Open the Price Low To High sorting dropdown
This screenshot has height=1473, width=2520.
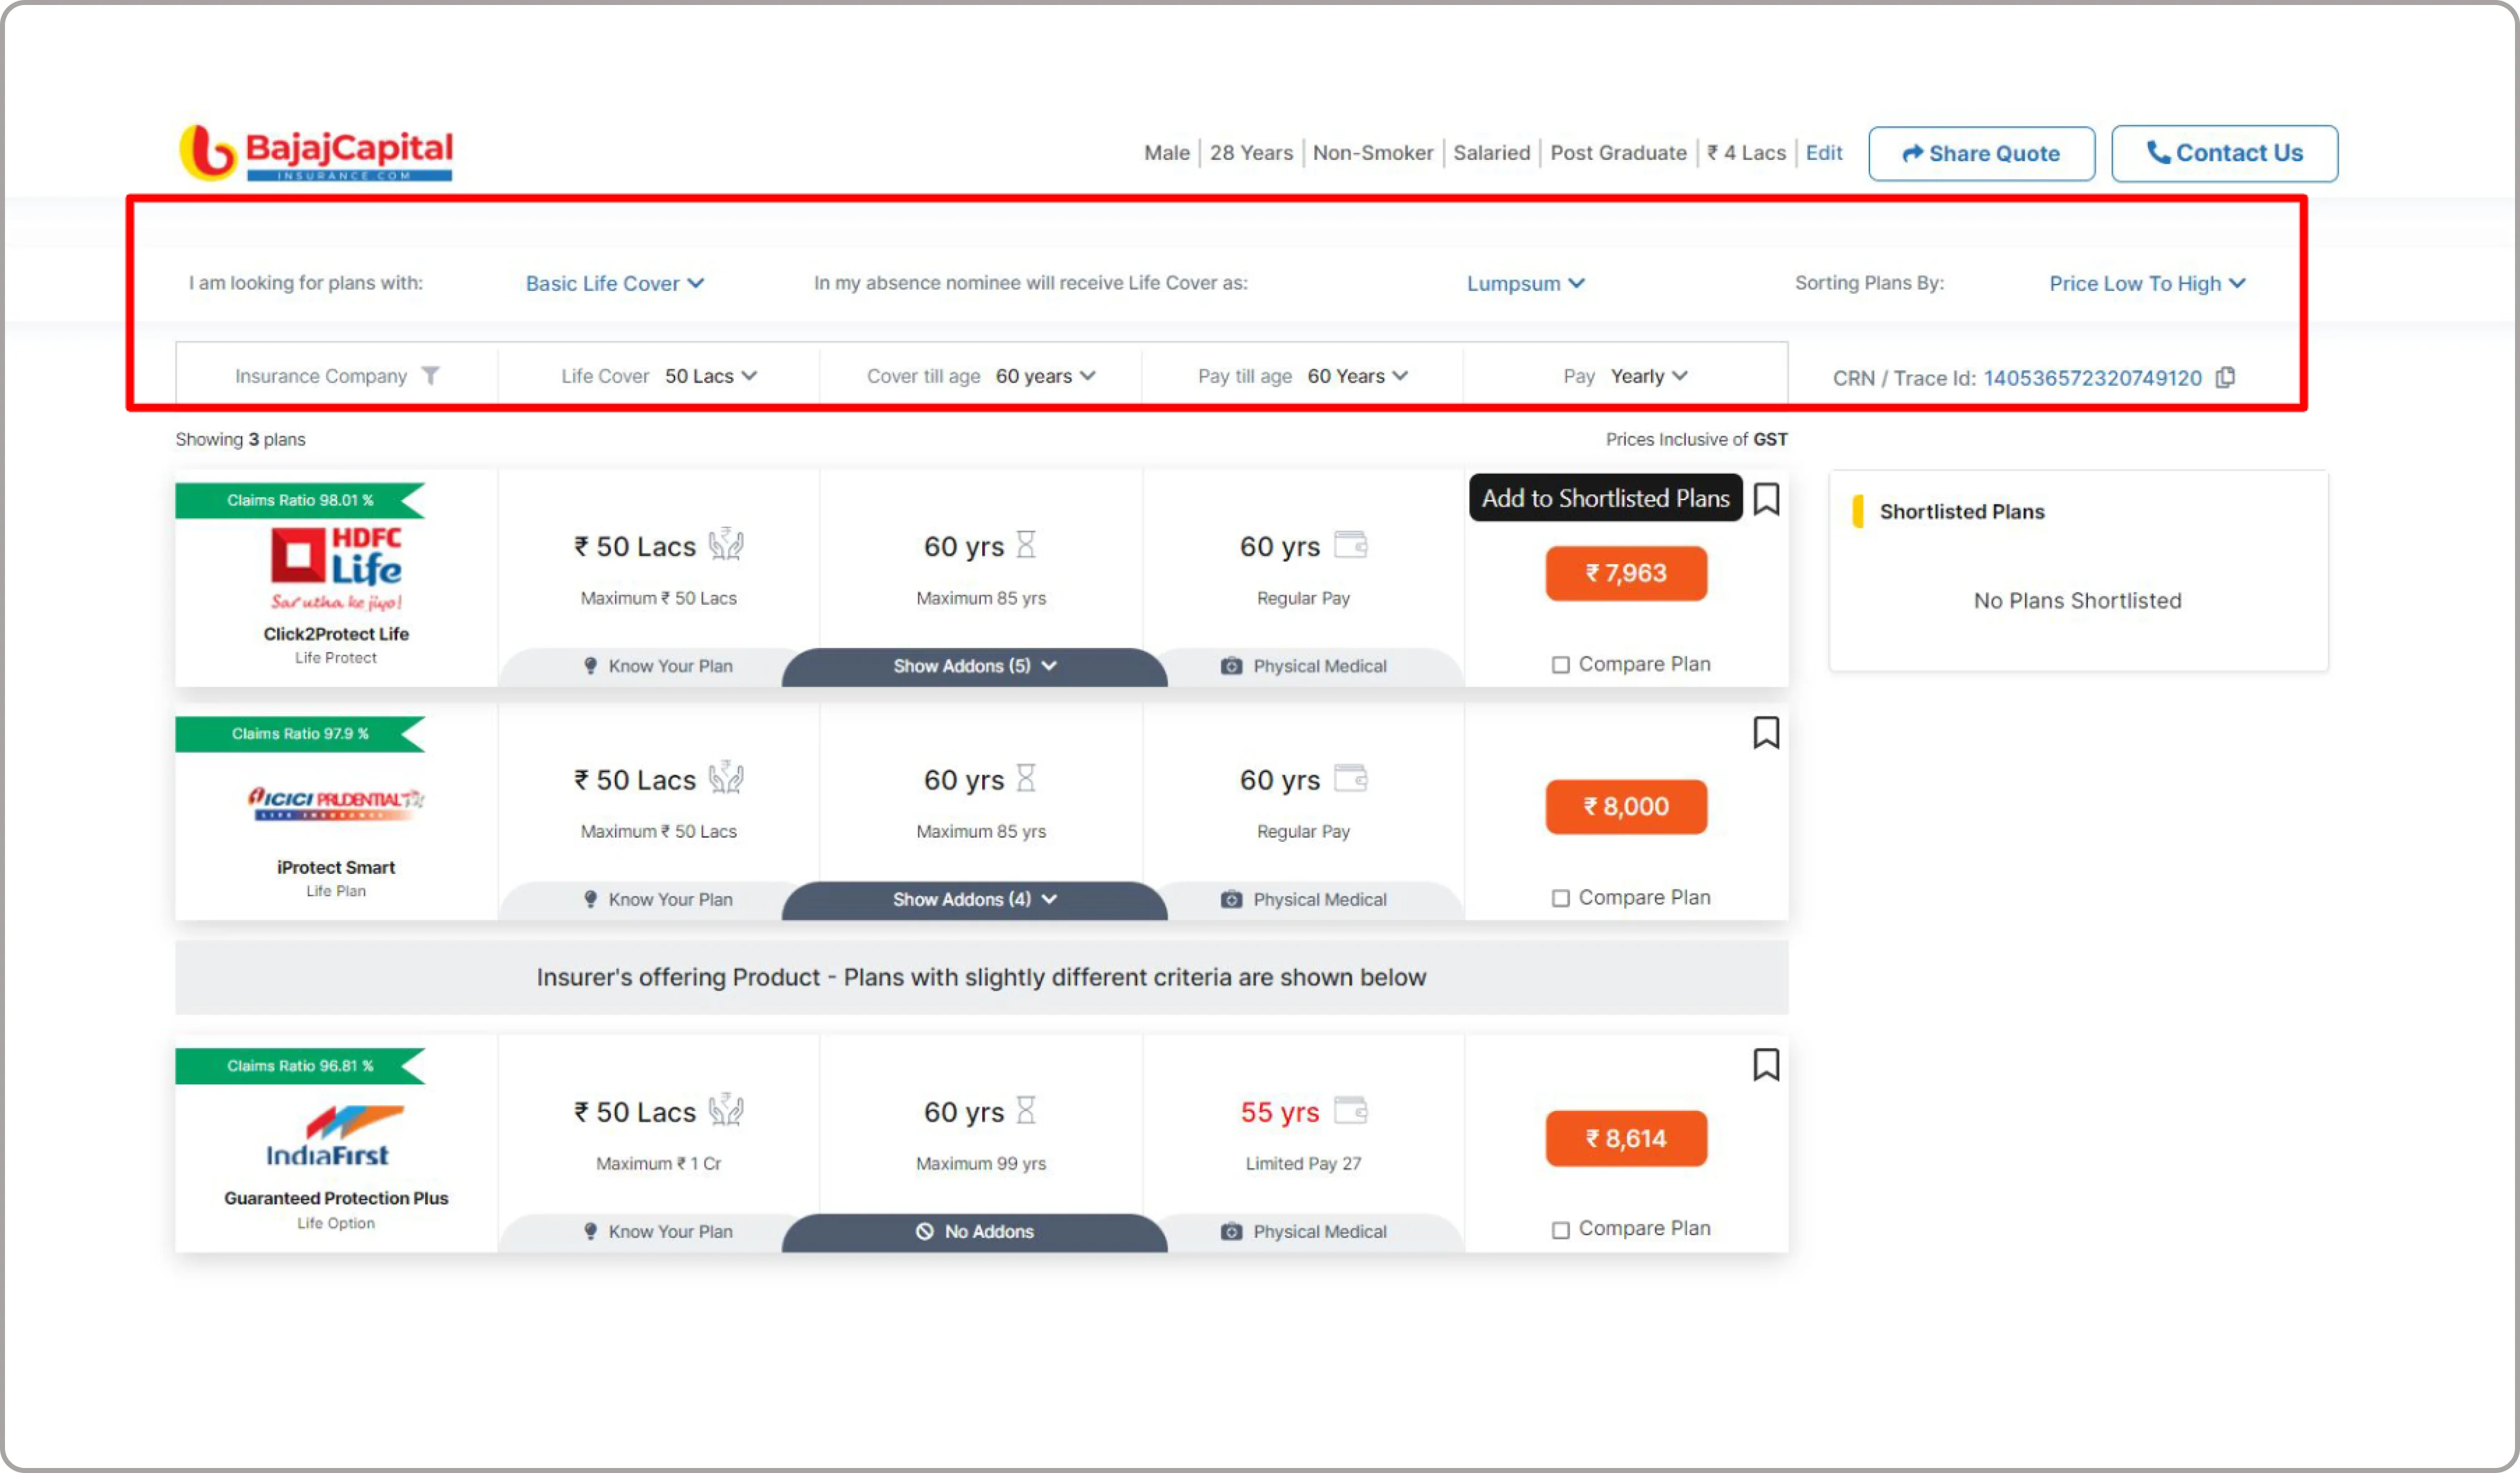pos(2147,284)
